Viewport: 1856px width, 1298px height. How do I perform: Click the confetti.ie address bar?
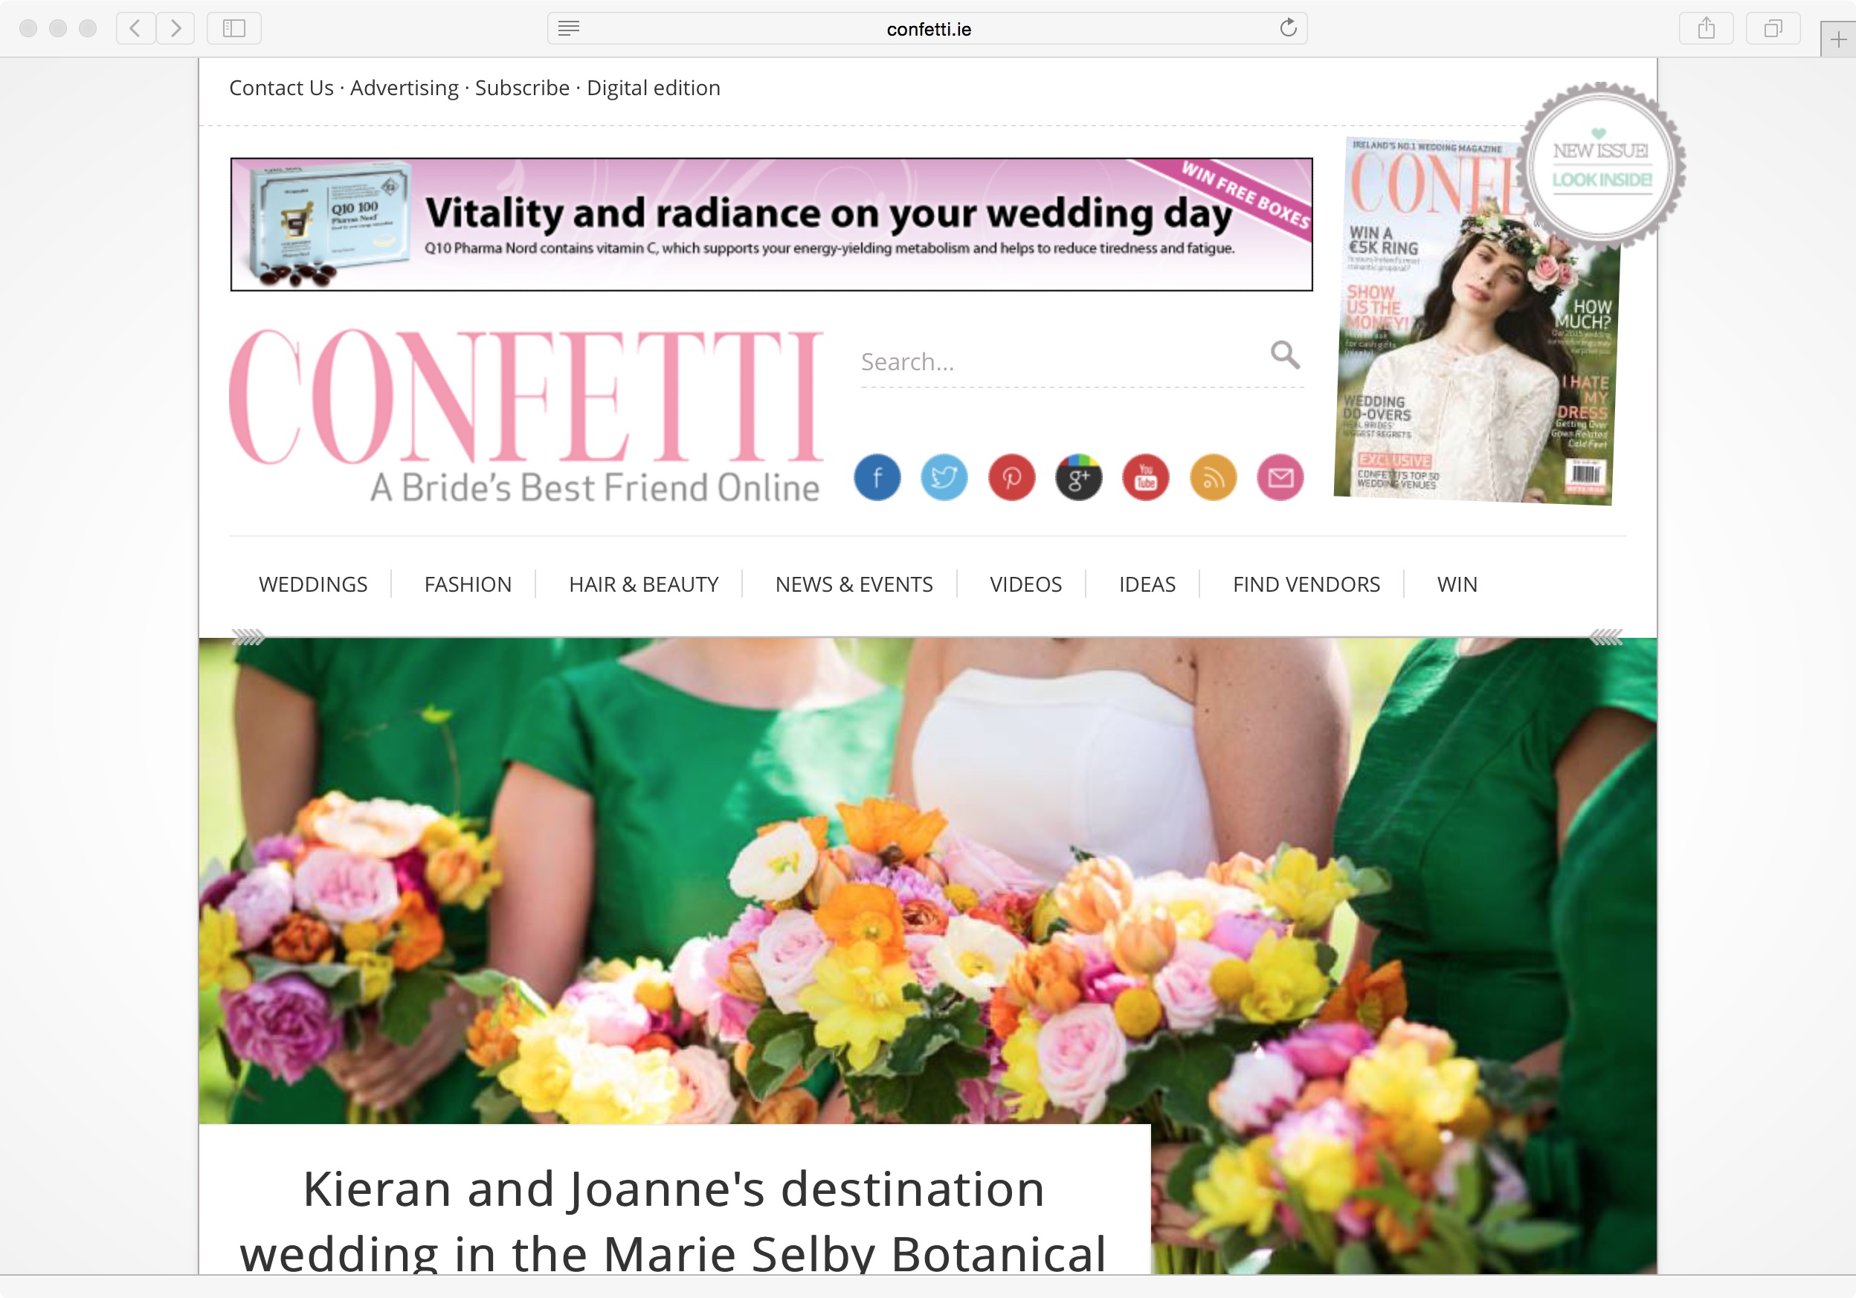[x=927, y=28]
